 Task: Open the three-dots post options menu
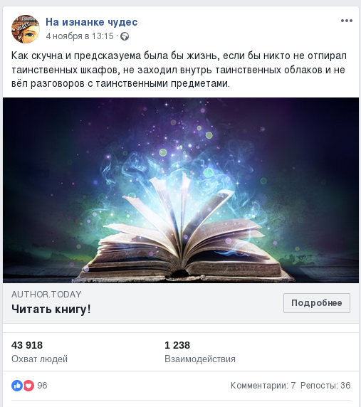click(x=347, y=21)
